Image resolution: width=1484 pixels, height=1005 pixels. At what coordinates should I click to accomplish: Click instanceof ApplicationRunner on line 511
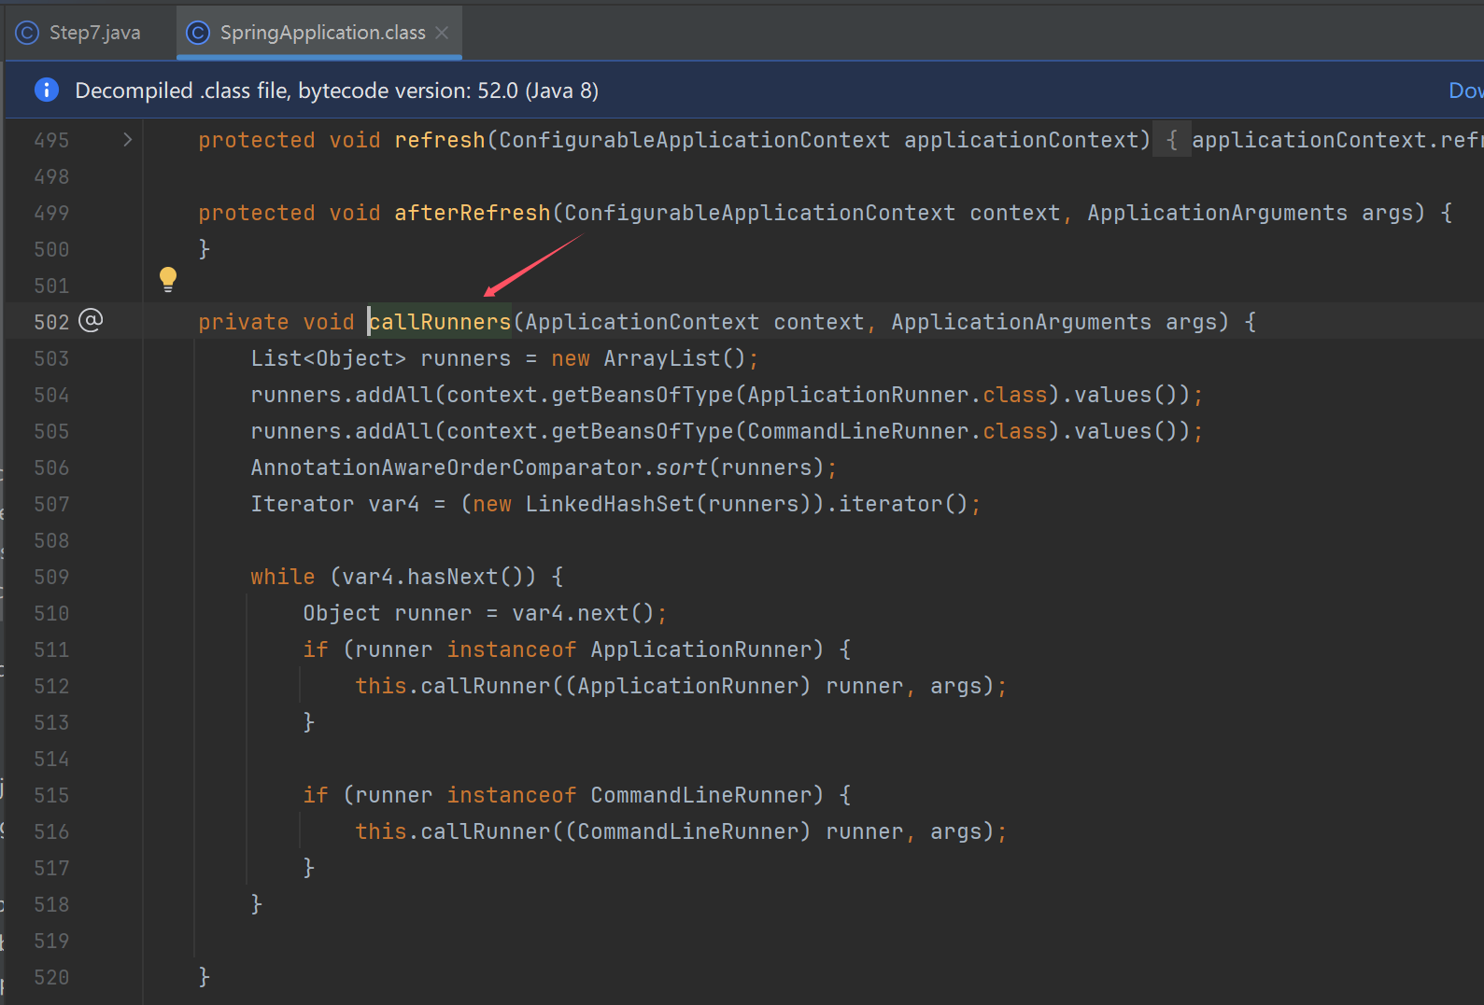[629, 649]
